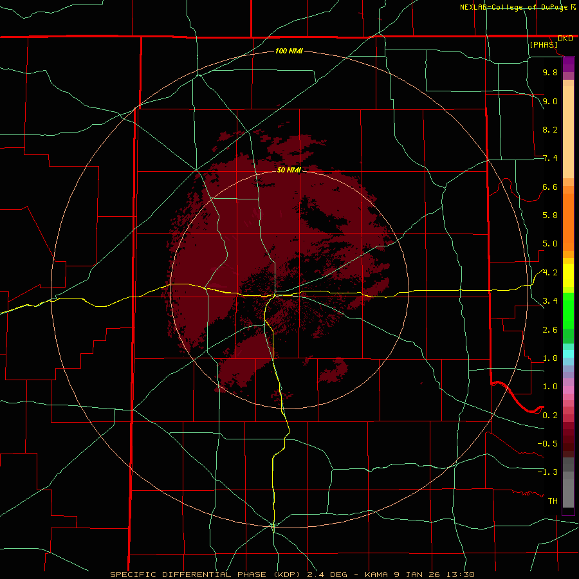Screen dimensions: 579x579
Task: Click the -1.3 value on the color scale
Action: click(x=547, y=472)
